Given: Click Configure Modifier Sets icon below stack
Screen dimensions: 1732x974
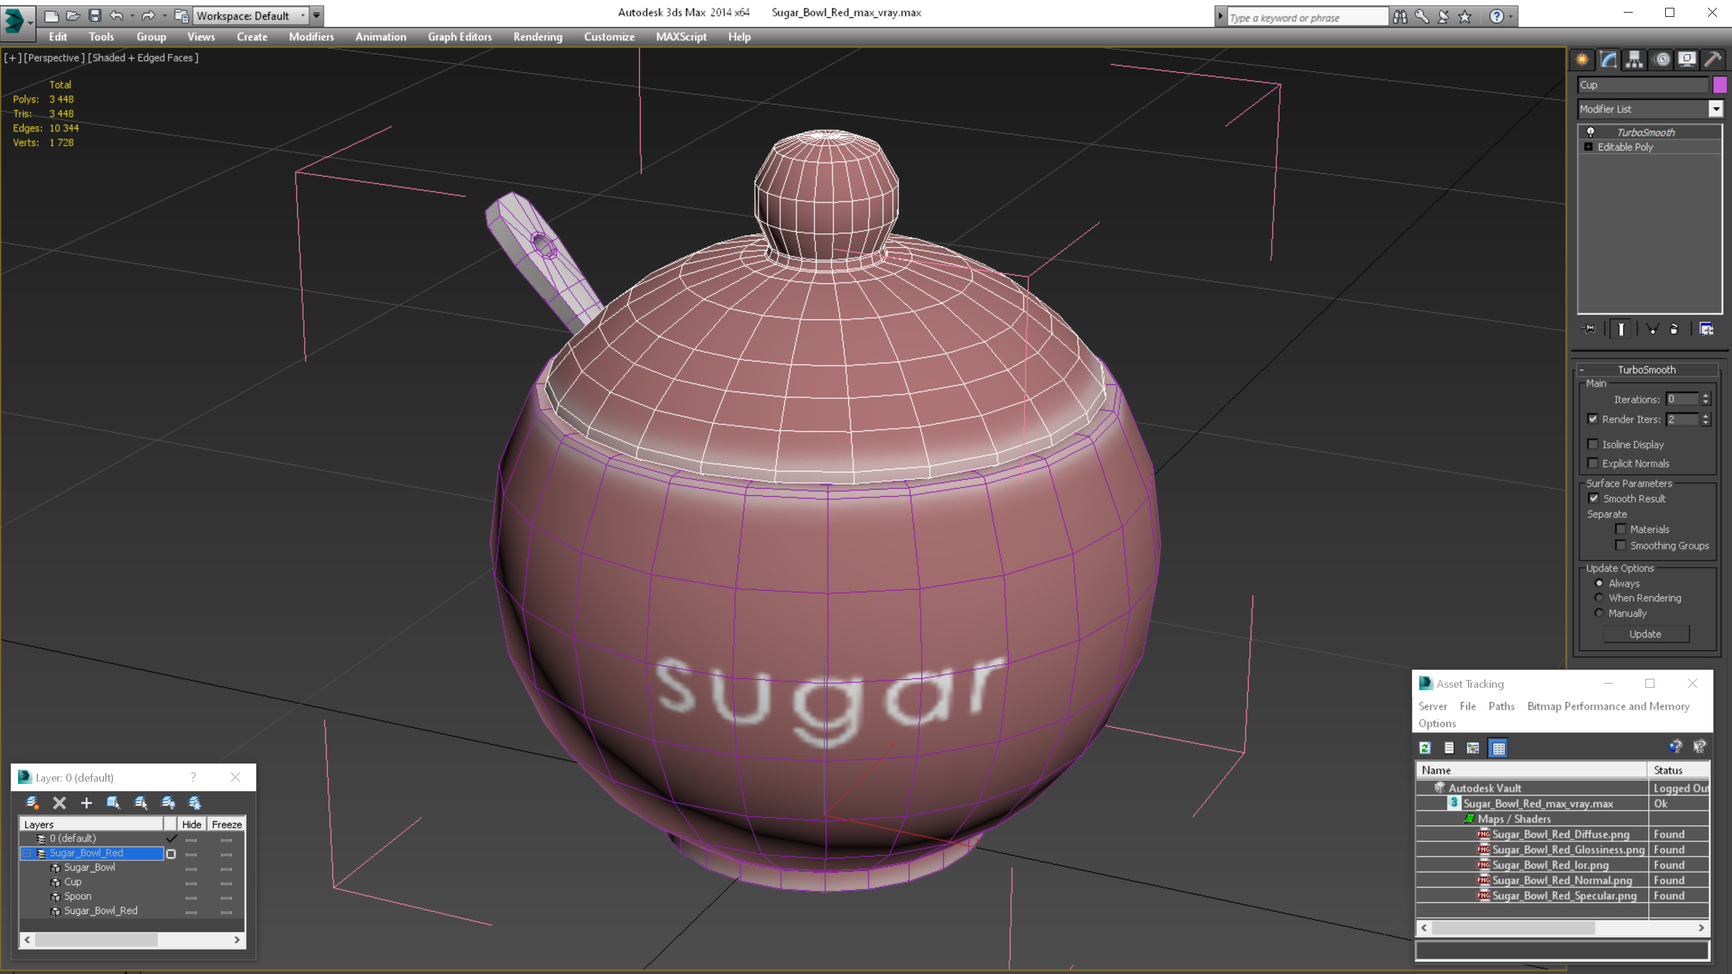Looking at the screenshot, I should point(1707,329).
